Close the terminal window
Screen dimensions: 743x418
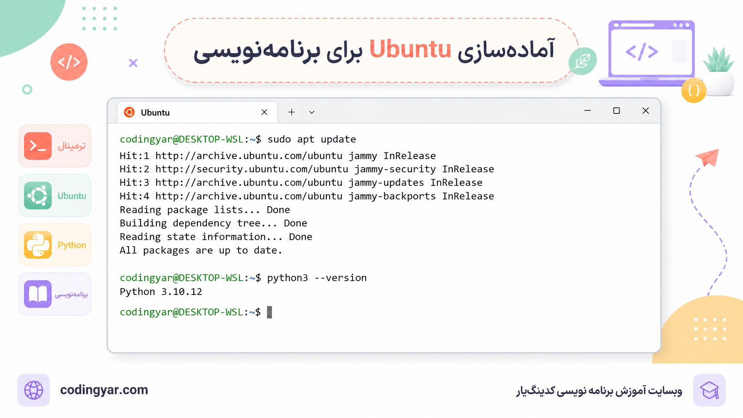click(645, 111)
